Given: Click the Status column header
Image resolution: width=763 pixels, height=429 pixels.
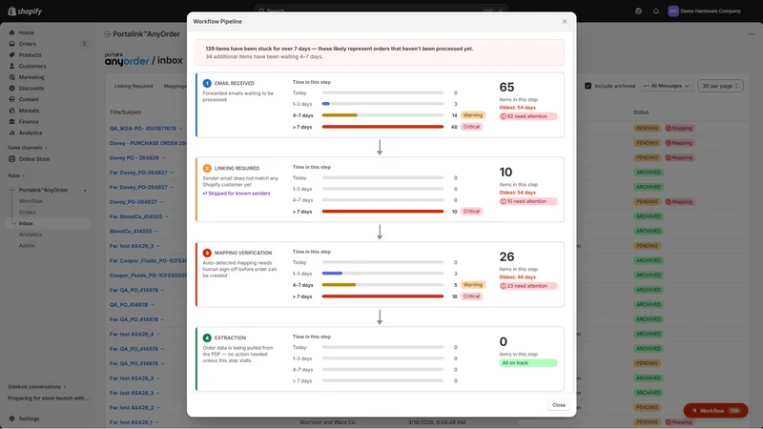Looking at the screenshot, I should [x=641, y=112].
